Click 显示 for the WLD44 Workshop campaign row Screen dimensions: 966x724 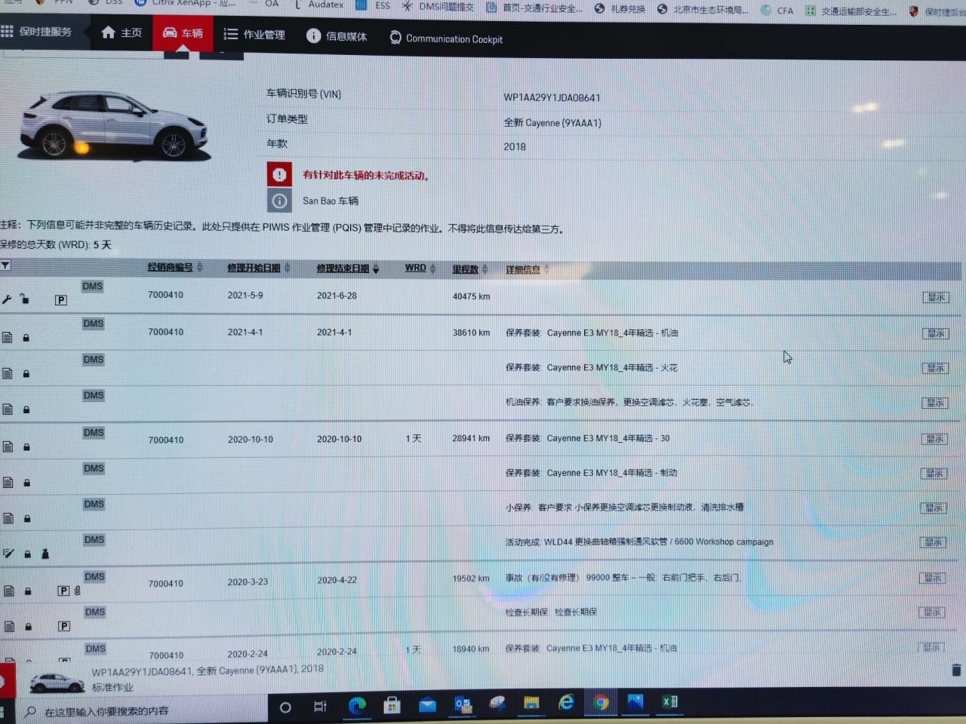[933, 542]
